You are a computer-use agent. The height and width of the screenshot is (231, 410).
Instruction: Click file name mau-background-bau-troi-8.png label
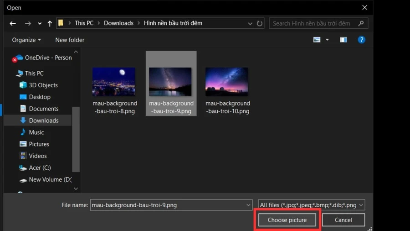[115, 107]
